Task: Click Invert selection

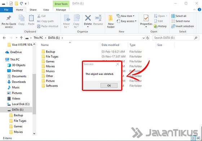Action: click(183, 26)
